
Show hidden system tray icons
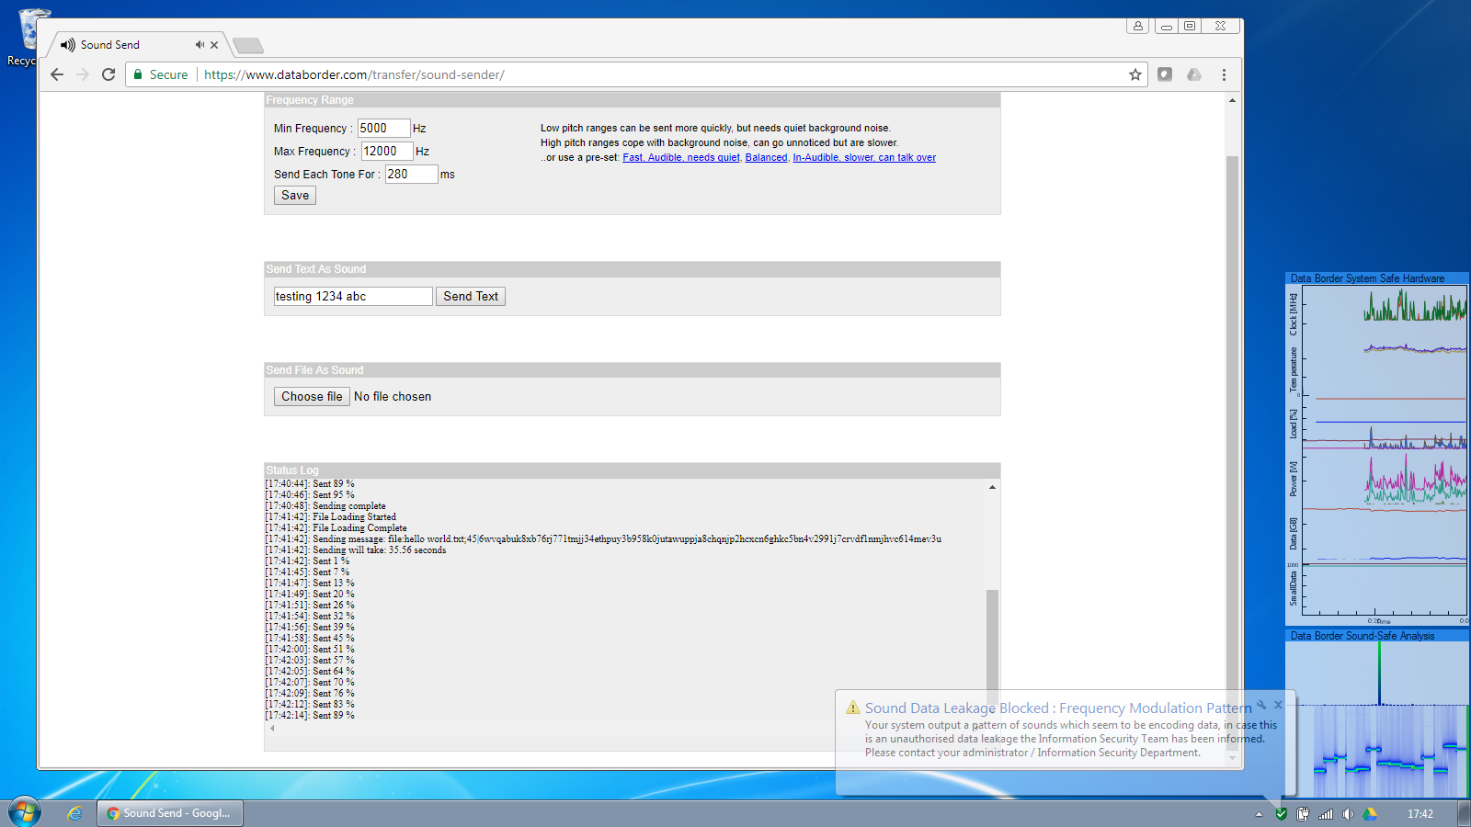(x=1259, y=814)
